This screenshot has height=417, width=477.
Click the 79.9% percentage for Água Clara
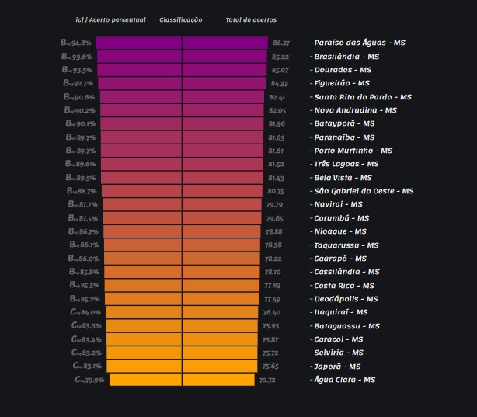point(93,380)
